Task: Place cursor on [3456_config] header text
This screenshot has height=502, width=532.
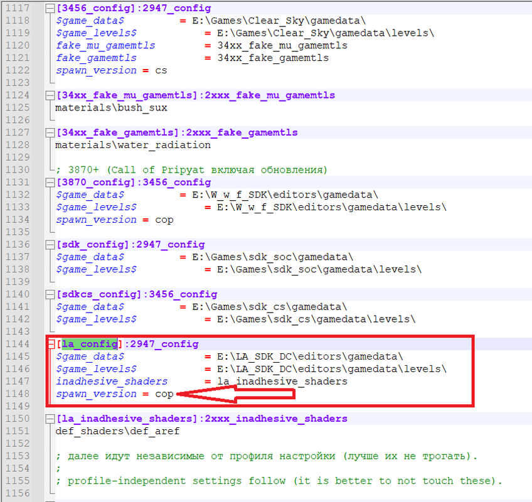Action: [x=97, y=8]
